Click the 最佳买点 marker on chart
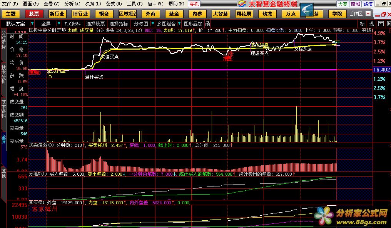Viewport: 391px width, 228px height. click(x=94, y=77)
